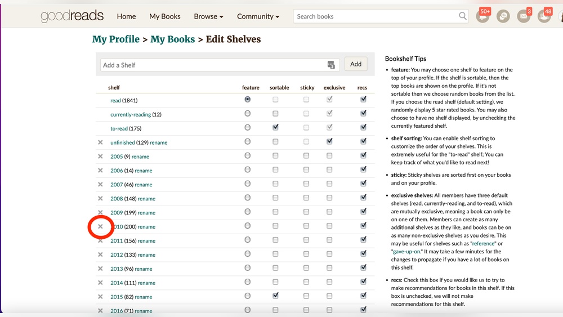The height and width of the screenshot is (317, 563).
Task: Click the Goodreads logo
Action: [x=72, y=16]
